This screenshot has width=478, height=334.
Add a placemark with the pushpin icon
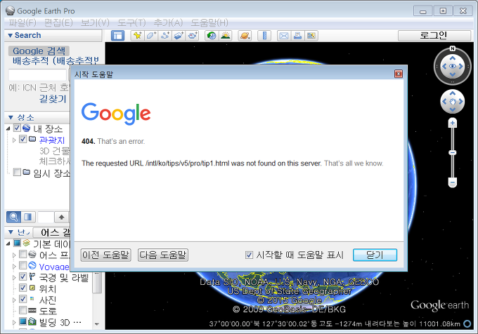coord(138,36)
